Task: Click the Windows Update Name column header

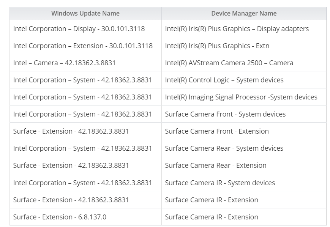Action: point(85,13)
